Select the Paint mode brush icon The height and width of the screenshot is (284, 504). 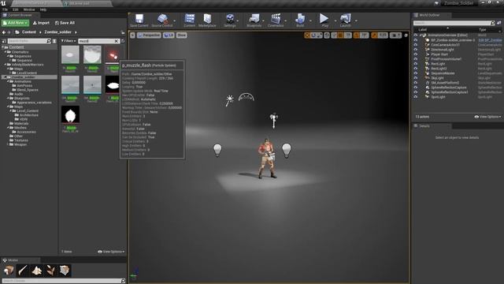pos(23,270)
